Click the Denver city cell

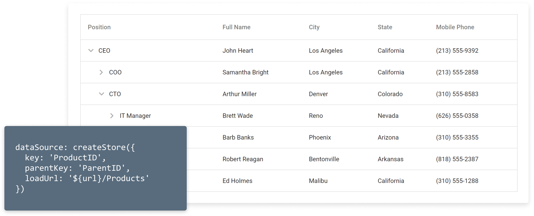318,94
